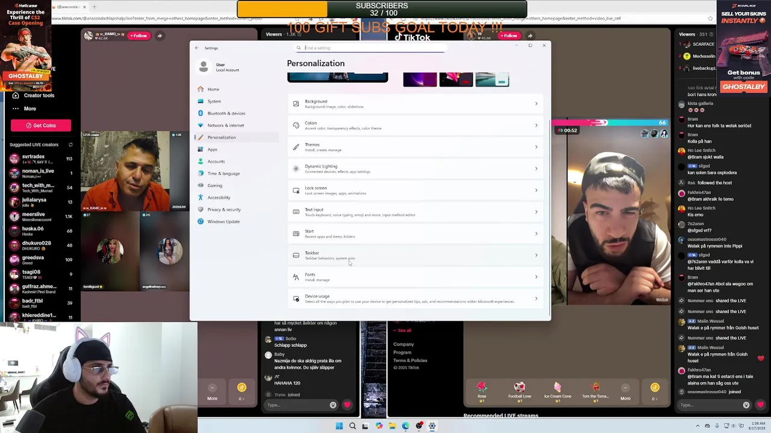The image size is (771, 433).
Task: Click the Text input keyboard icon
Action: [296, 212]
